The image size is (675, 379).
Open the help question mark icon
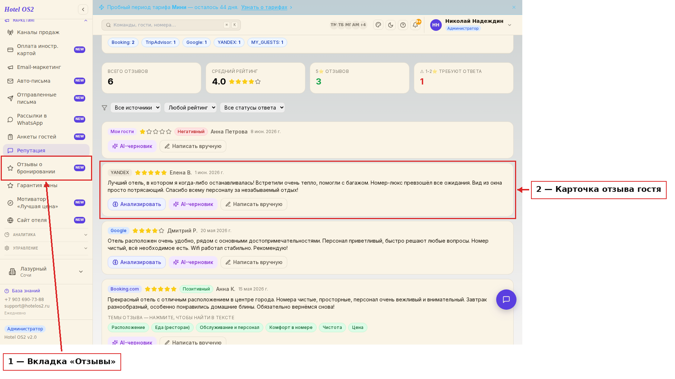click(x=403, y=25)
